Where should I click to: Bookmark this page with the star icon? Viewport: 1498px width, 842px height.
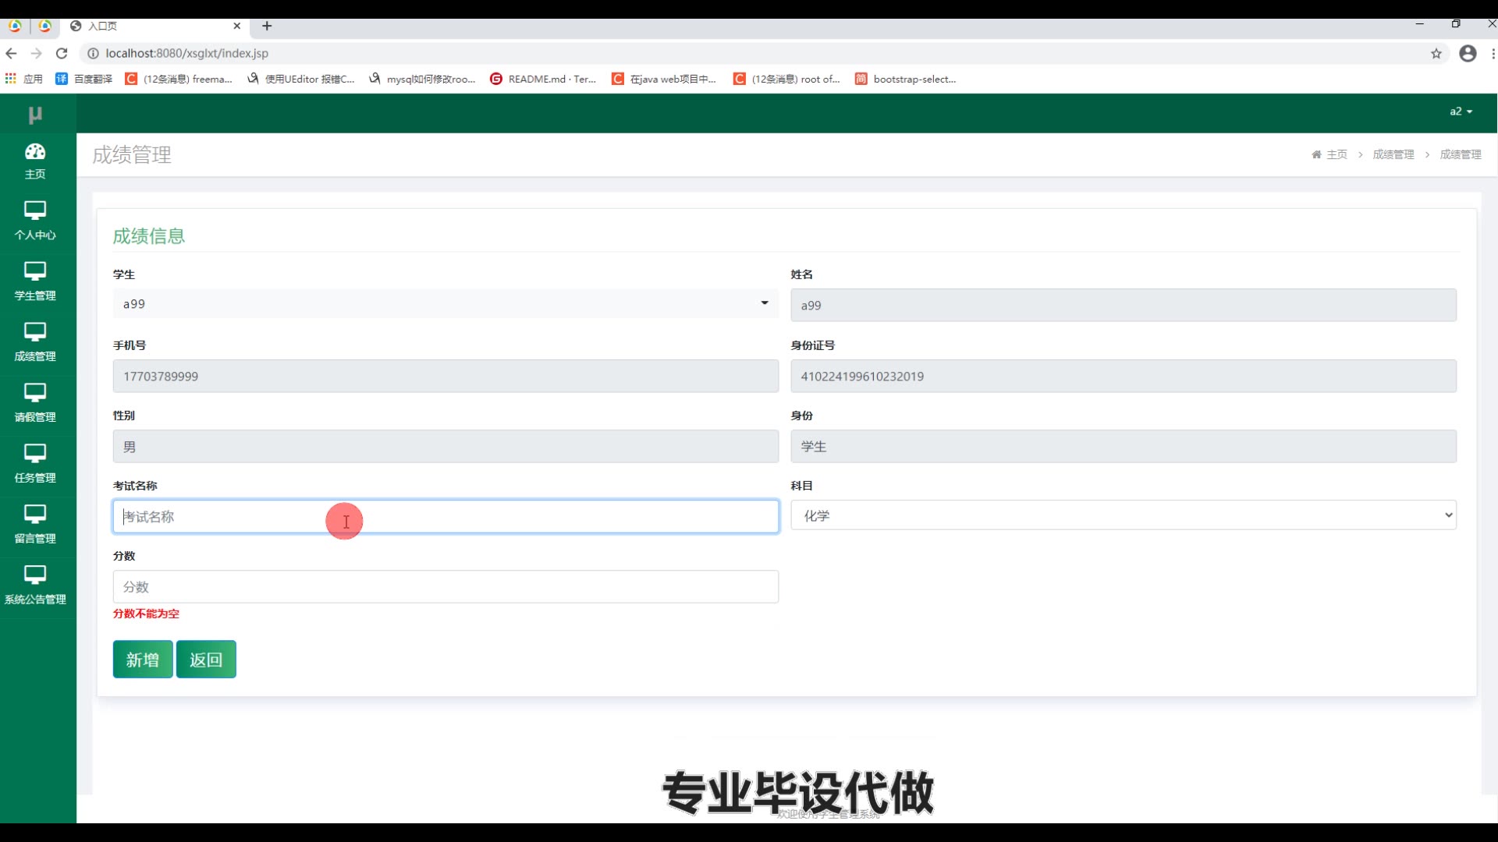point(1436,53)
